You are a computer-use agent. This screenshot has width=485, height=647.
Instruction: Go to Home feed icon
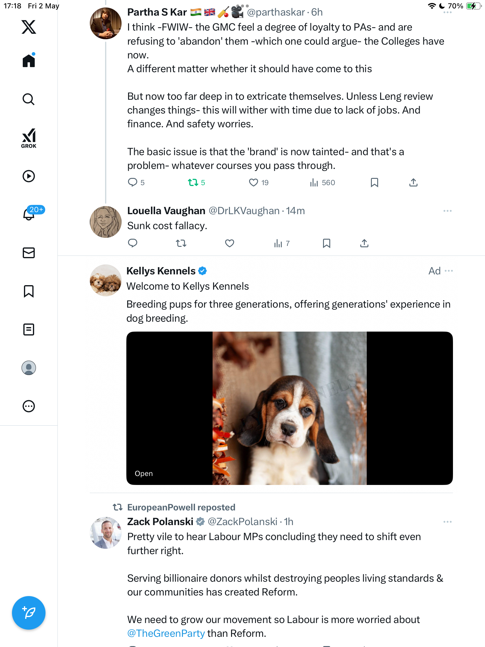(29, 60)
